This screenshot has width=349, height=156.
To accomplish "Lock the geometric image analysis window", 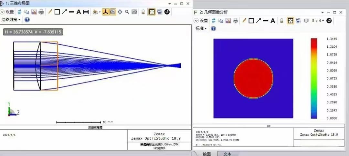I will pos(282,21).
